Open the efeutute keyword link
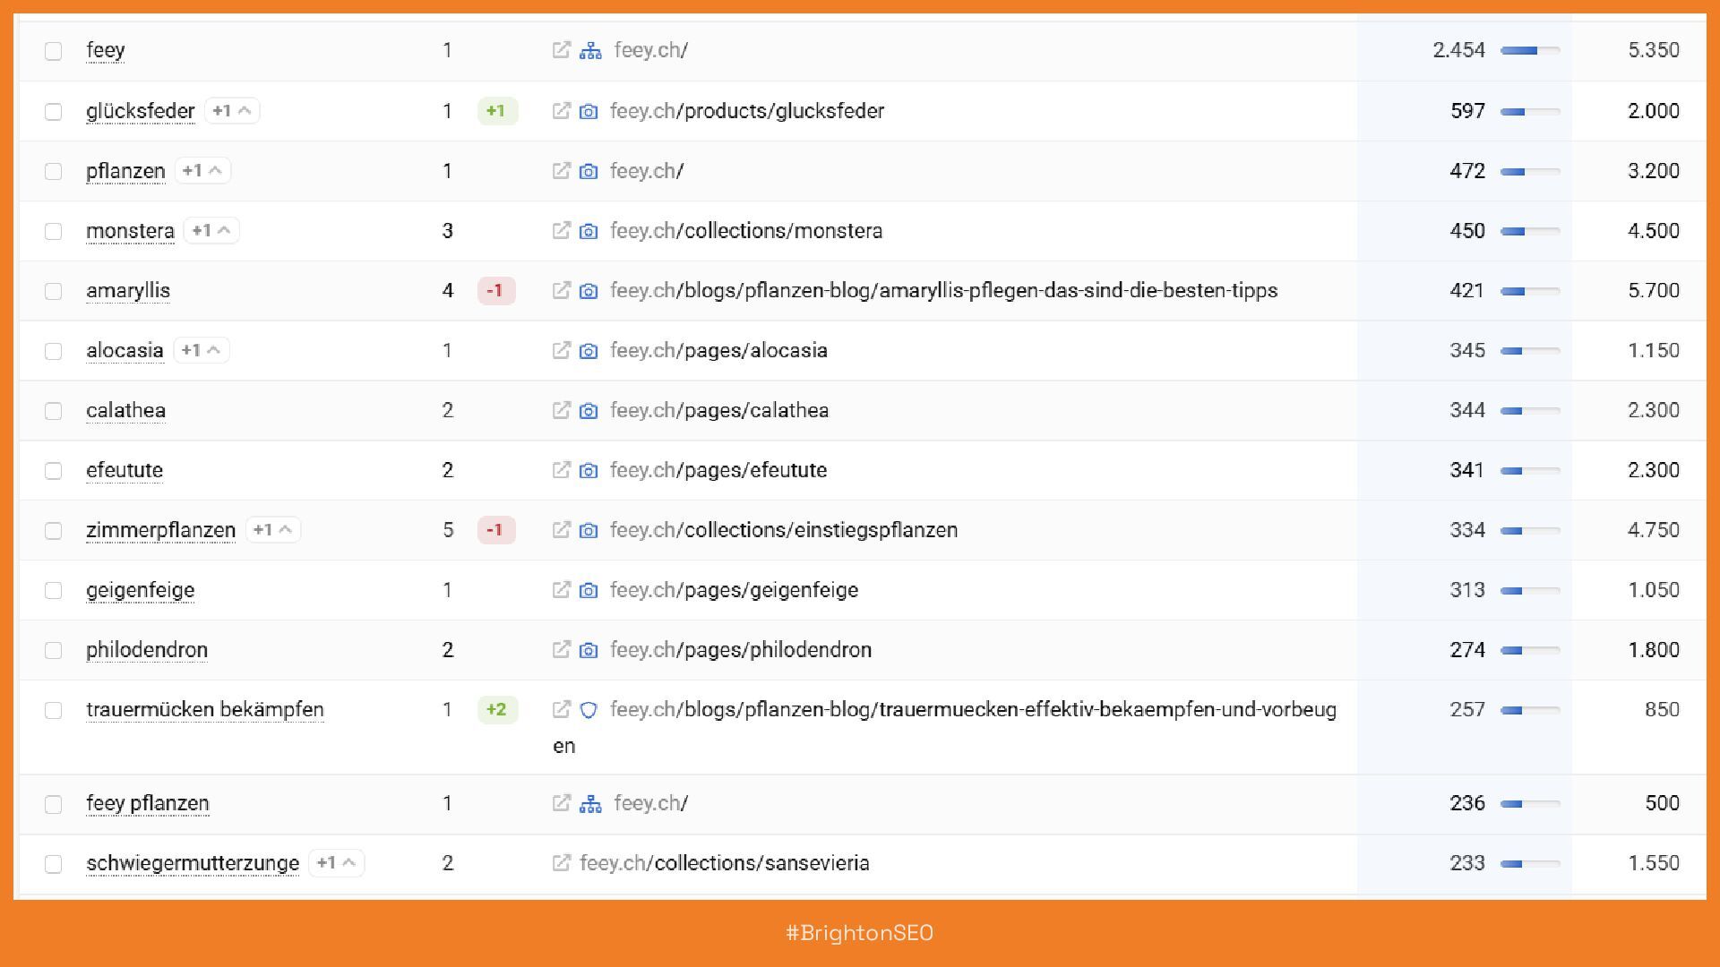The height and width of the screenshot is (967, 1720). 125,470
